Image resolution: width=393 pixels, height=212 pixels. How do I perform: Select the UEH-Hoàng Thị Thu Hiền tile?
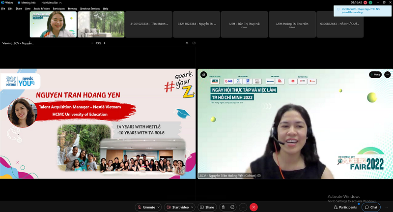(x=292, y=24)
